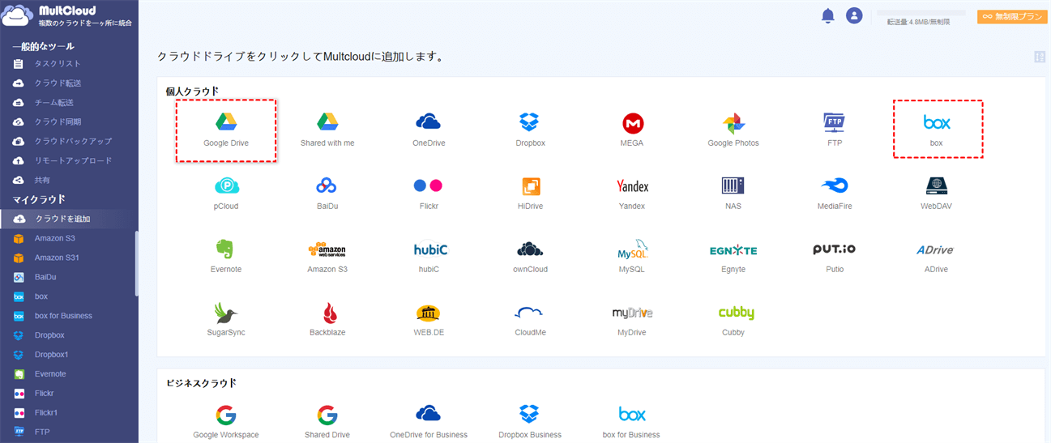Screen dimensions: 1051x443
Task: Add OneDrive for Business
Action: [429, 422]
